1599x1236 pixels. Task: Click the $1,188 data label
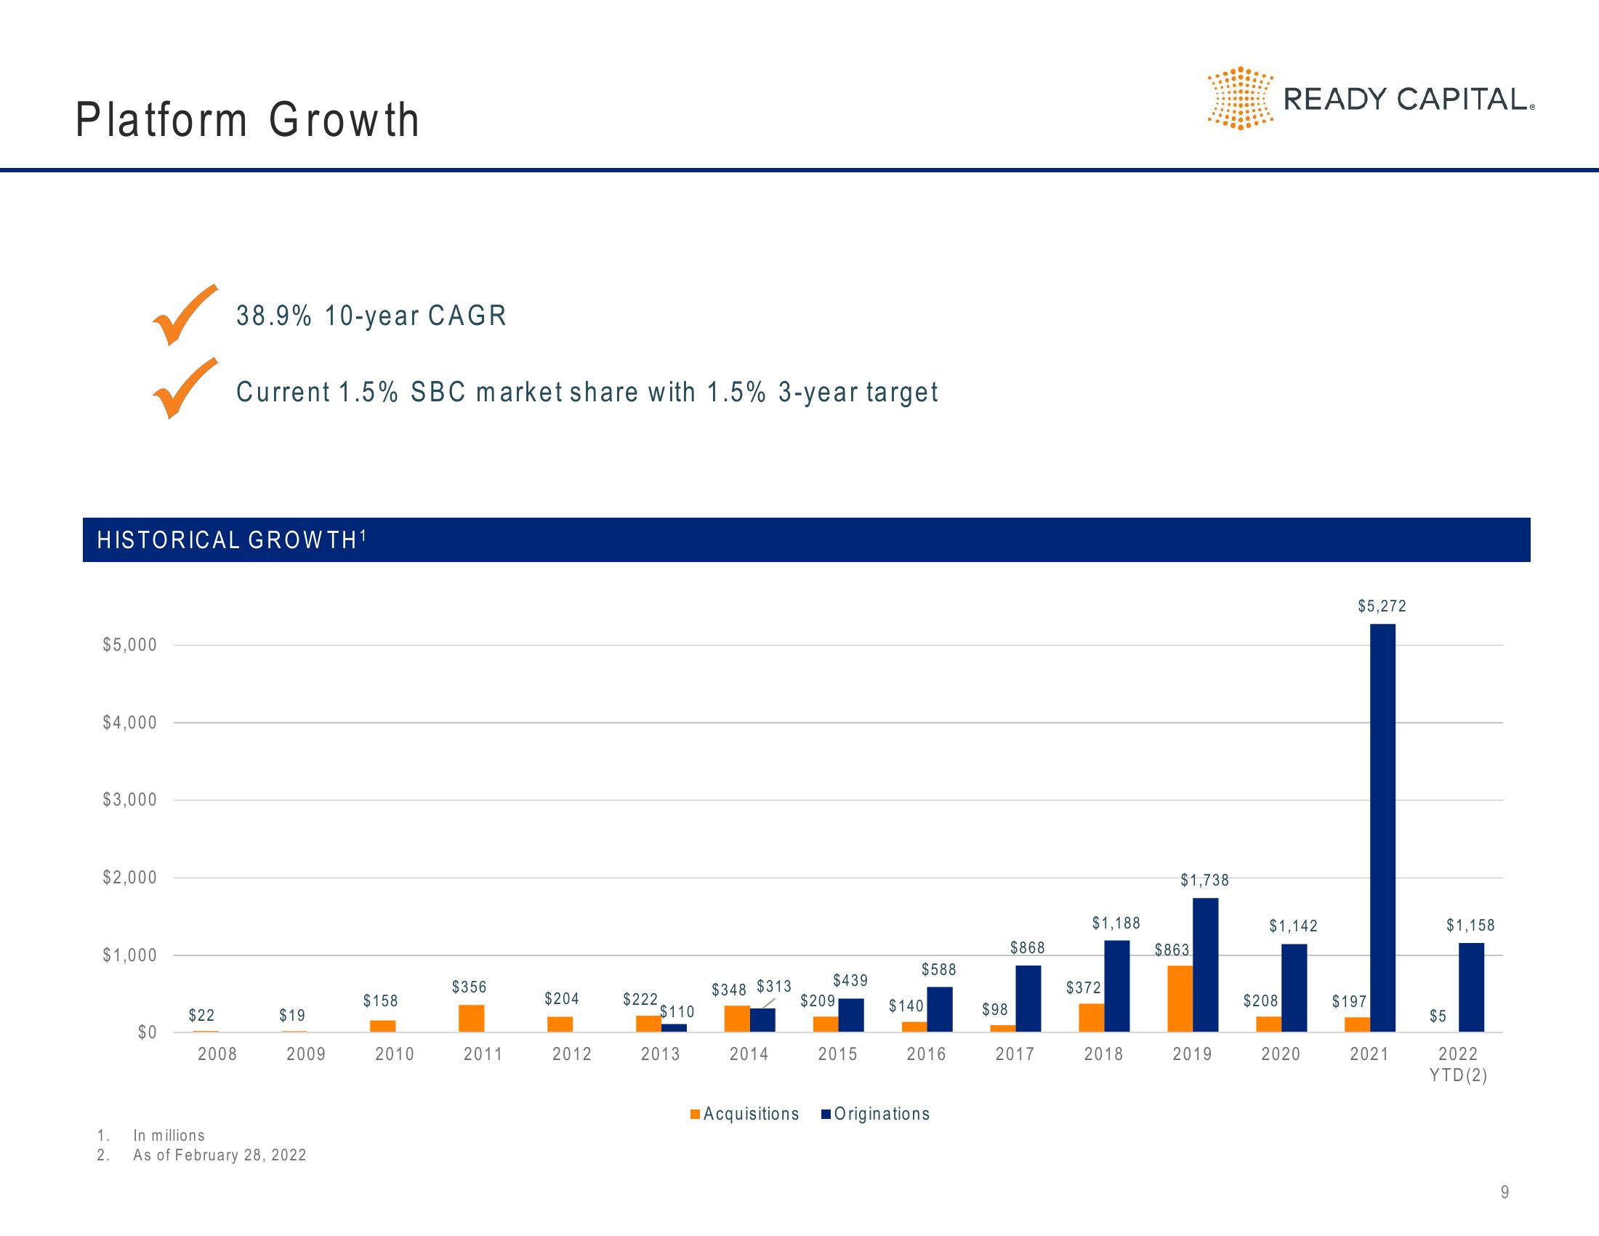click(x=1116, y=923)
